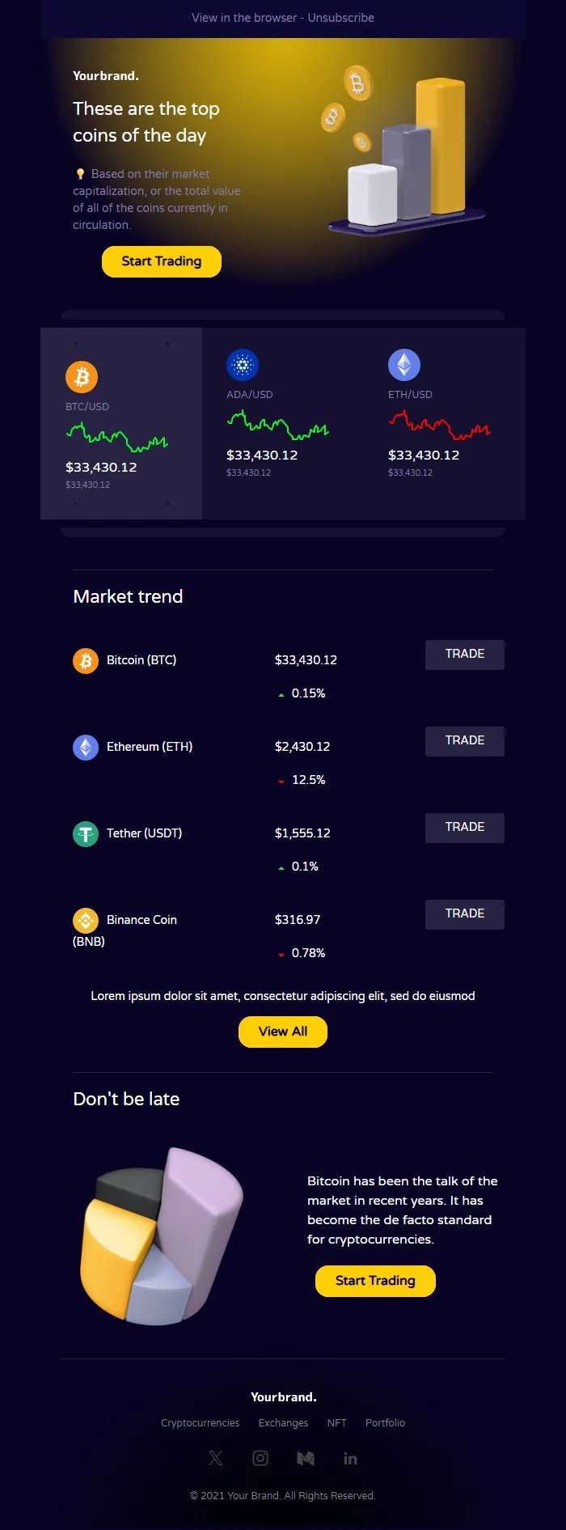Screen dimensions: 566x1530
Task: Click the Bitcoin icon above BTC/USD
Action: (x=82, y=377)
